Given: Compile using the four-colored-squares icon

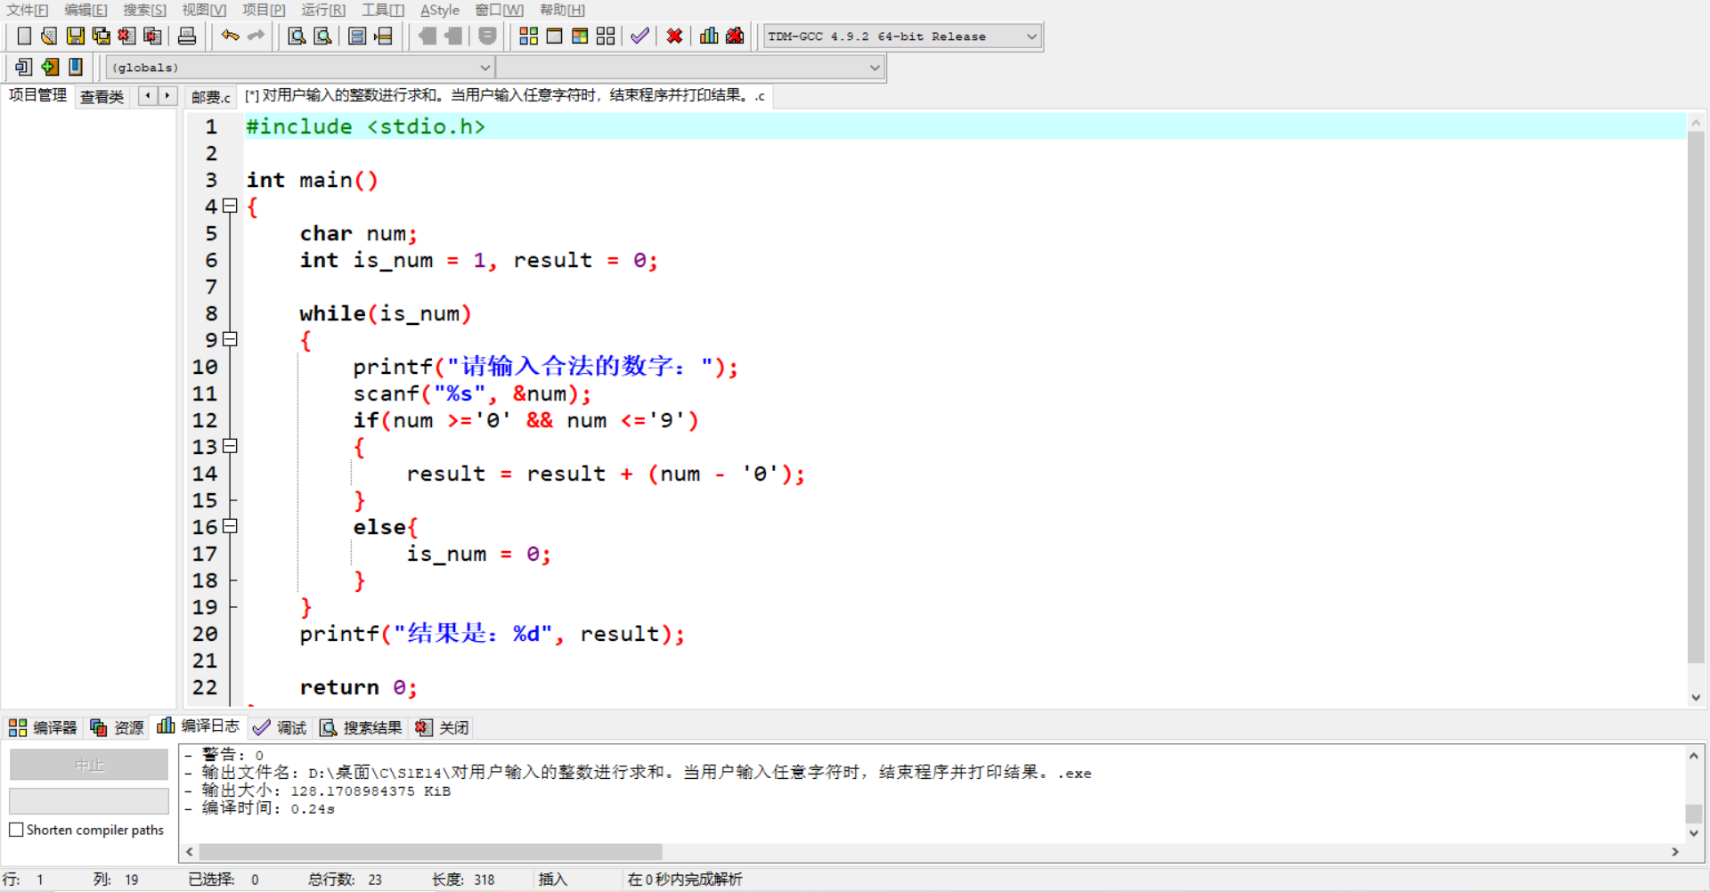Looking at the screenshot, I should coord(528,36).
